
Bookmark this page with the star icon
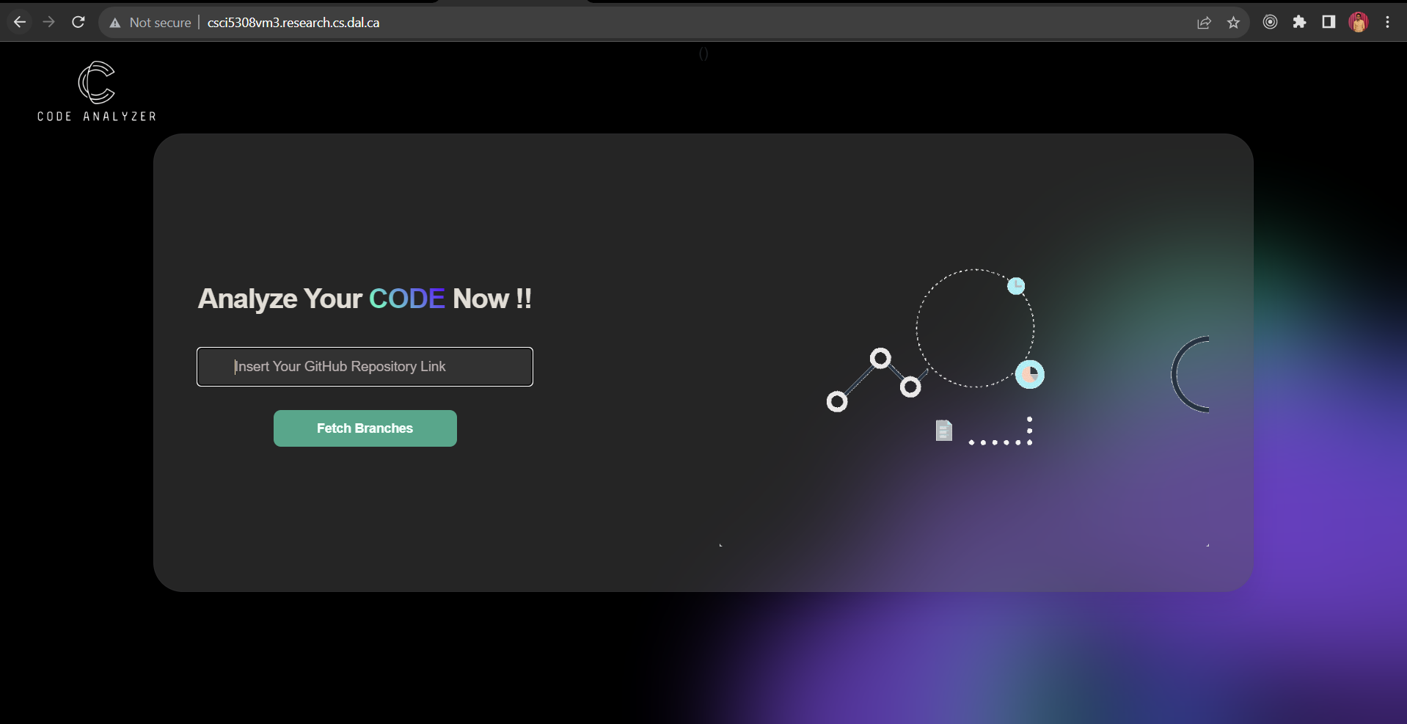tap(1233, 23)
